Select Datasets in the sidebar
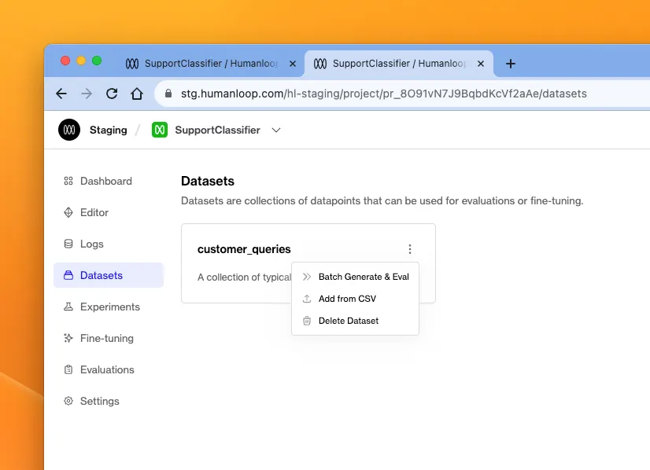The height and width of the screenshot is (470, 650). 109,275
